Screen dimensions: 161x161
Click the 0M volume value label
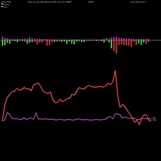click(154, 118)
